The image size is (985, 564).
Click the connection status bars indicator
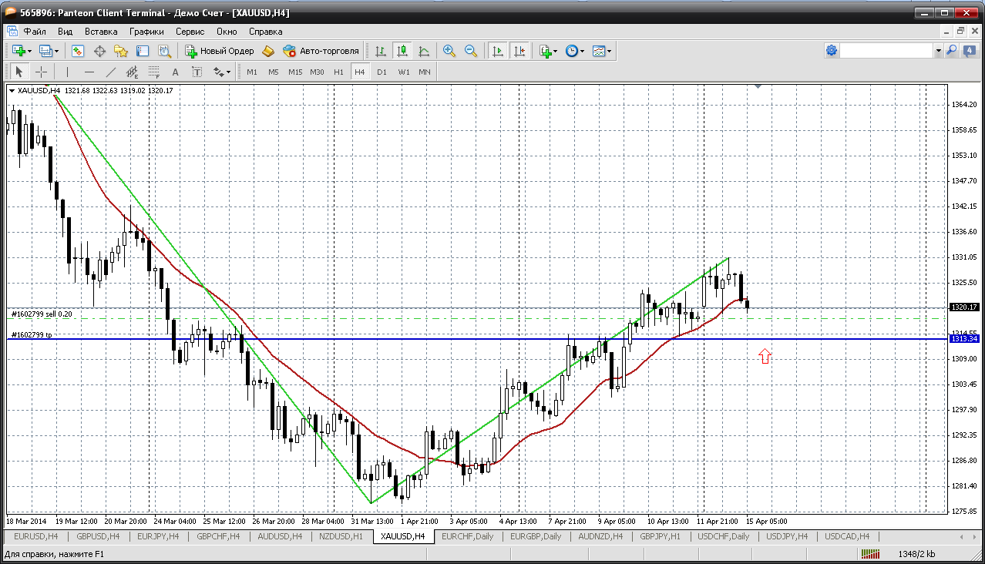[x=870, y=554]
